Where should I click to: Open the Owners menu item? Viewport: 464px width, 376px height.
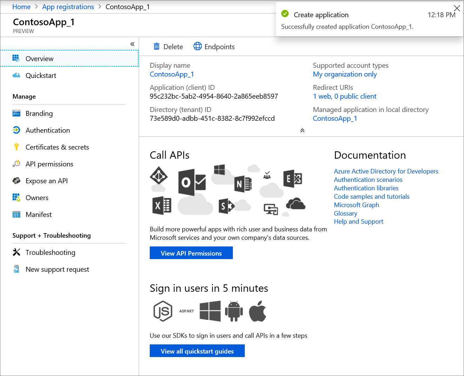pyautogui.click(x=69, y=198)
